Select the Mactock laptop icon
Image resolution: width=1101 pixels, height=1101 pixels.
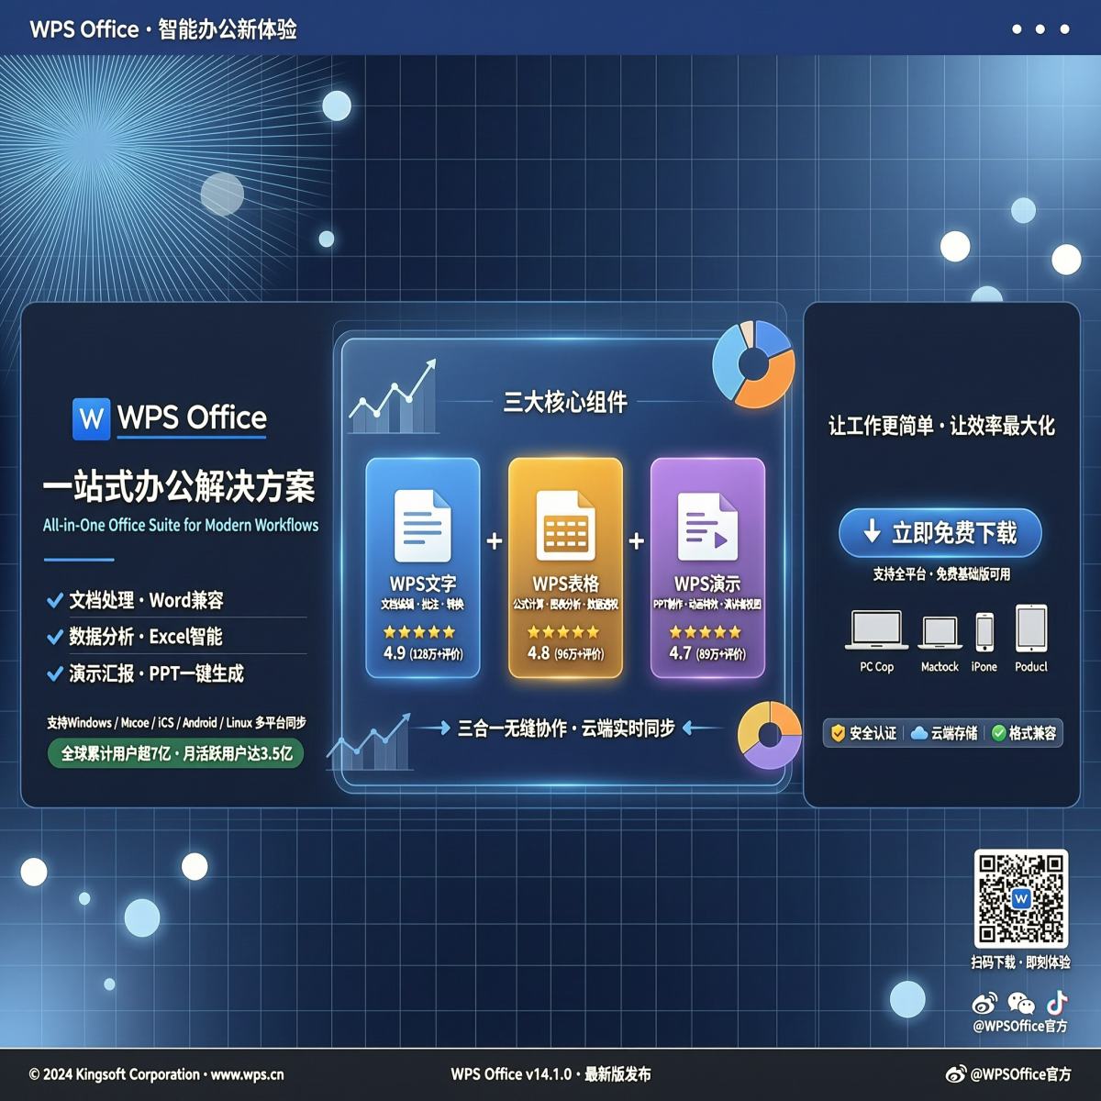pyautogui.click(x=940, y=633)
